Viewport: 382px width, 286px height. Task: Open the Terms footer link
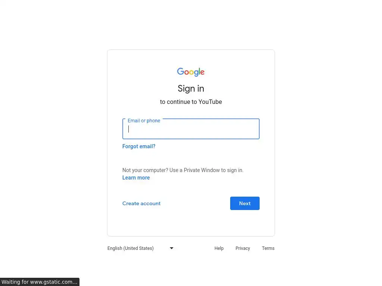(x=268, y=248)
